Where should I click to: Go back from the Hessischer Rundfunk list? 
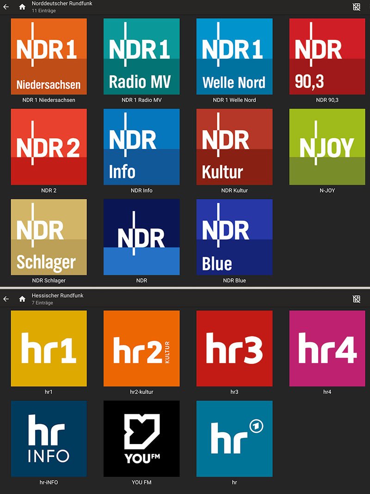6,299
